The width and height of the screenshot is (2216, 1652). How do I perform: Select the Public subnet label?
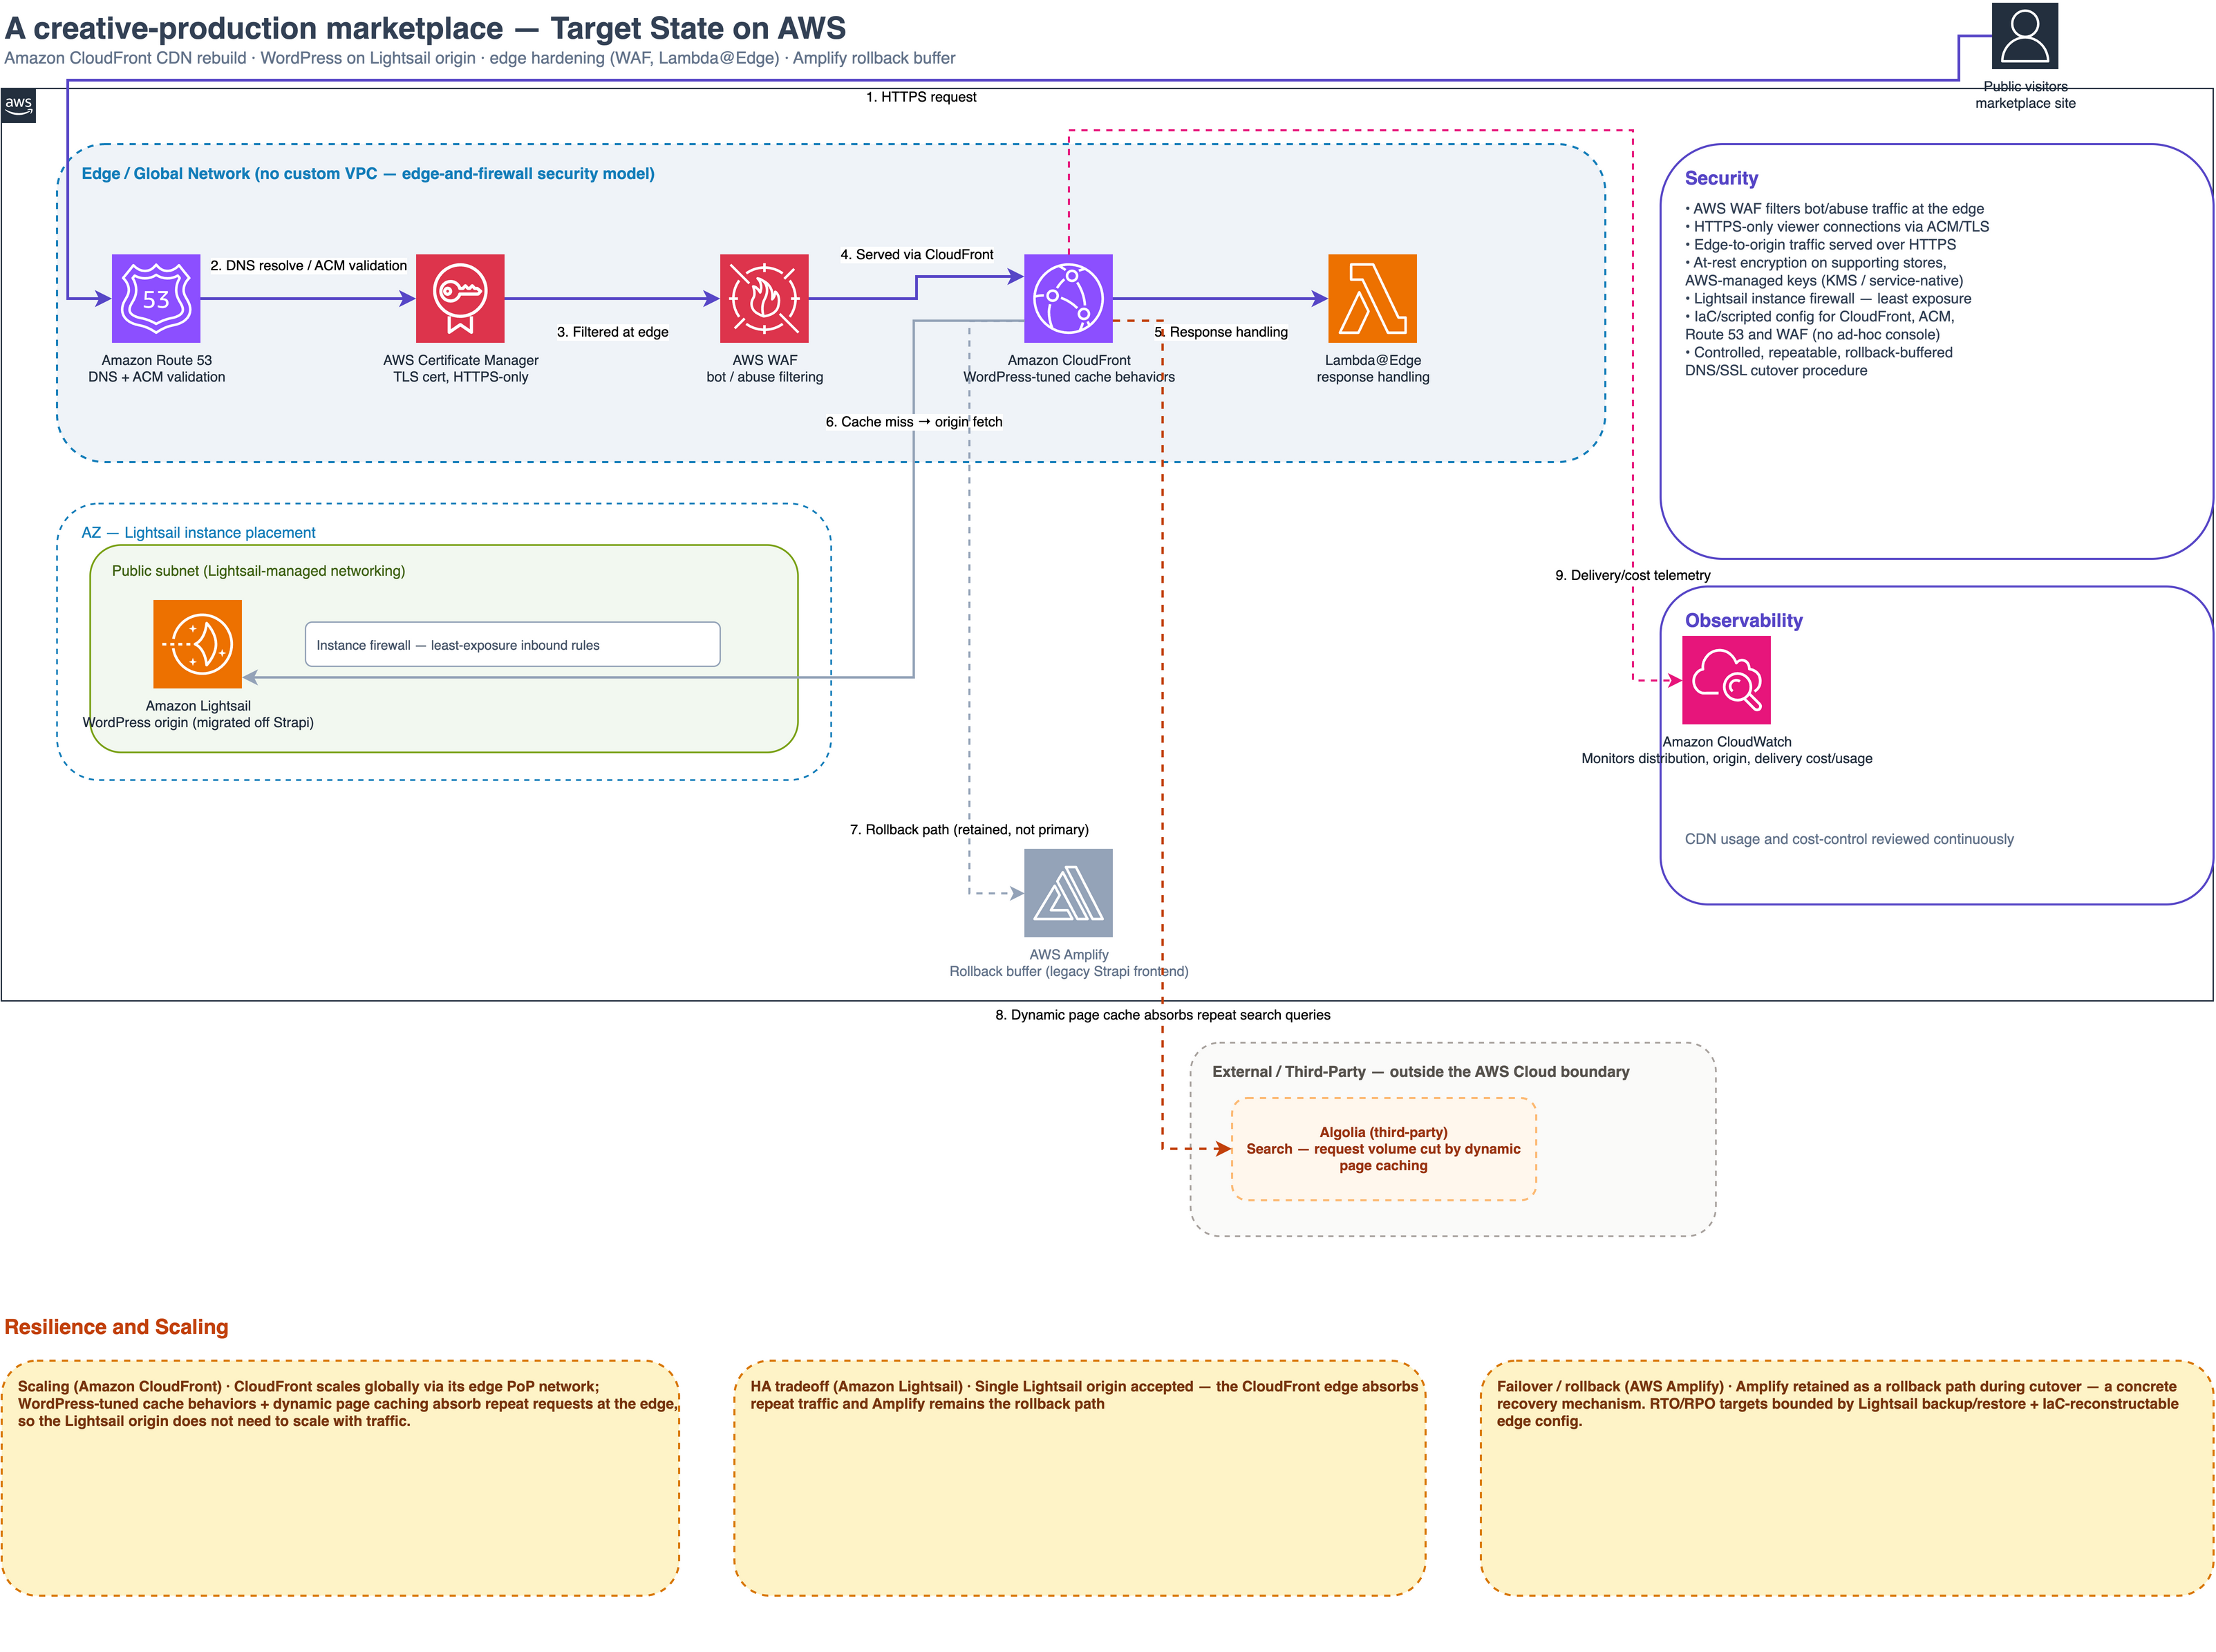[x=258, y=571]
